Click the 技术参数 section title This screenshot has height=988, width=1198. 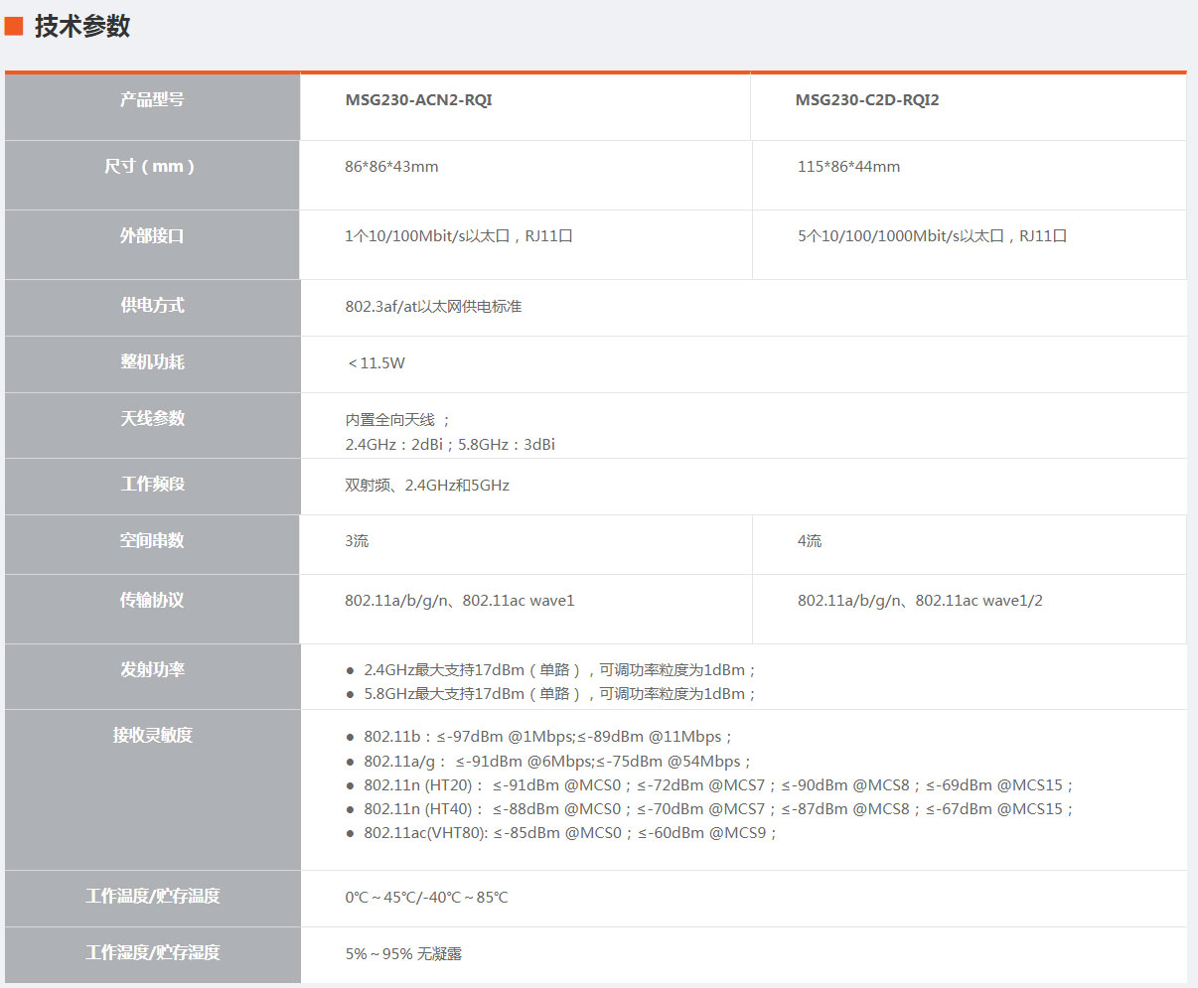82,27
